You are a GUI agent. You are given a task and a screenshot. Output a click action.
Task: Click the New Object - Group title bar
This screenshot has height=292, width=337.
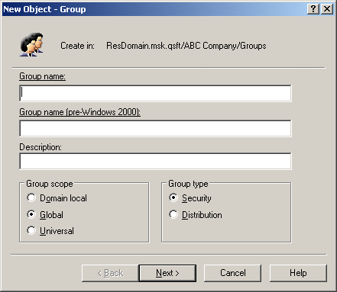coord(153,9)
